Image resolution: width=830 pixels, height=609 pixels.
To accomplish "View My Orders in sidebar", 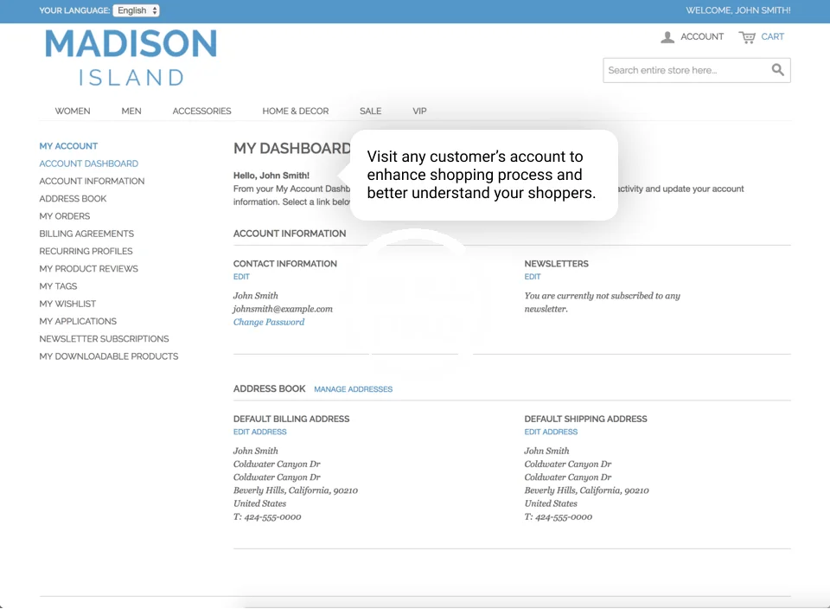I will (64, 216).
